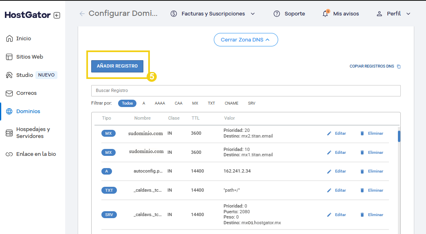Open notifications via the bell icon
426x234 pixels.
[x=325, y=13]
